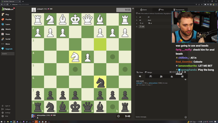
Task: Open the chat tab
Action: [x=140, y=76]
